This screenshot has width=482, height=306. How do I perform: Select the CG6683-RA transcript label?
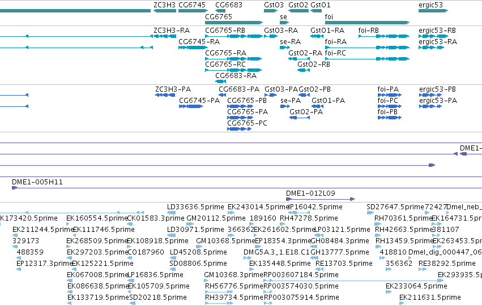tap(236, 75)
